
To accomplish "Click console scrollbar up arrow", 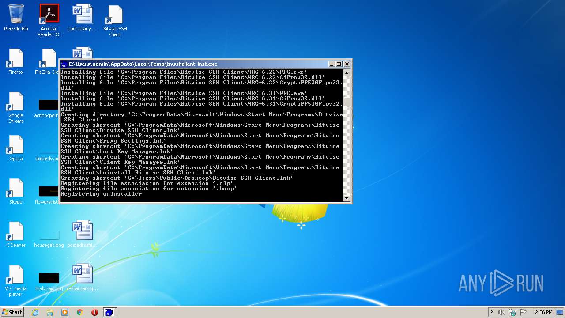I will coord(347,73).
